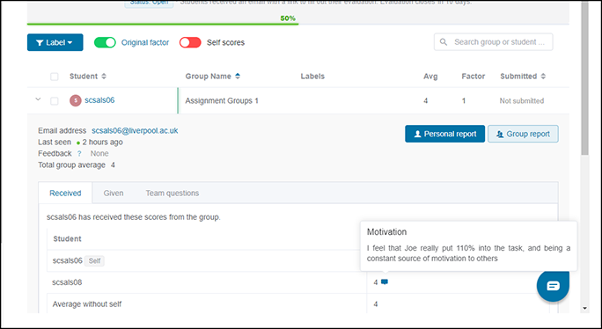The image size is (602, 329).
Task: Open the scsals06 student name link
Action: (x=99, y=100)
